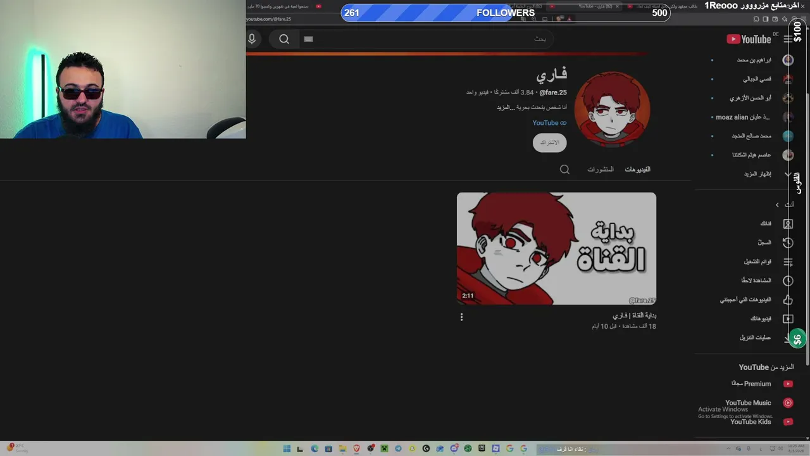Viewport: 810px width, 456px height.
Task: Open Telegram from the taskbar
Action: coord(398,449)
